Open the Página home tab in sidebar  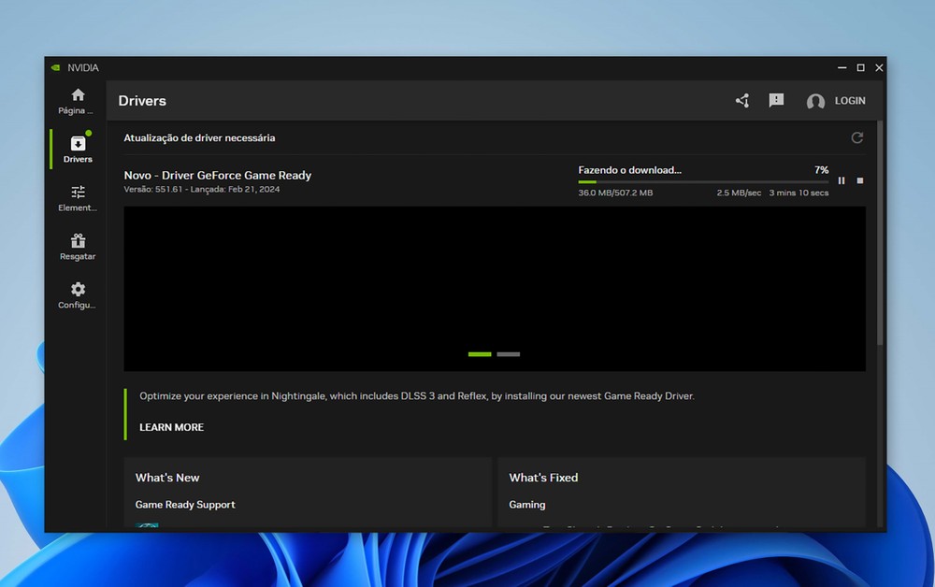coord(78,101)
